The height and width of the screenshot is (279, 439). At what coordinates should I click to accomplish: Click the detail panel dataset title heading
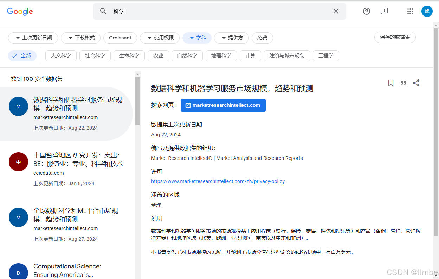[x=232, y=89]
